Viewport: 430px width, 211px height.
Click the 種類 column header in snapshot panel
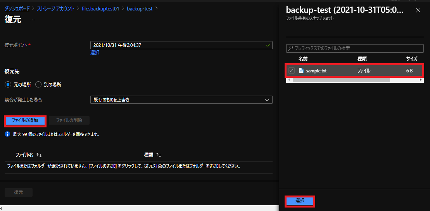(x=362, y=58)
